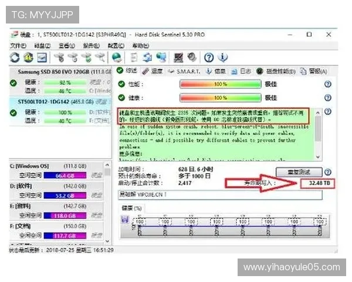The image size is (352, 282).
Task: Open the 帮助(H) menu
Action: [x=141, y=46]
